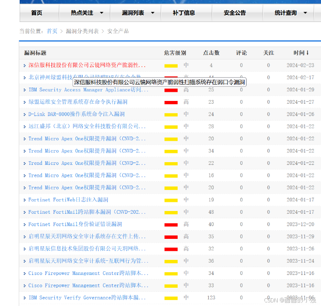Click the 评论 column header
Viewport: 321px width, 306px height.
[x=242, y=53]
